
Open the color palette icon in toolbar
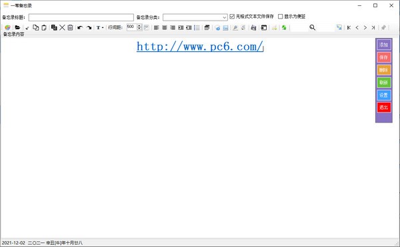[7, 27]
